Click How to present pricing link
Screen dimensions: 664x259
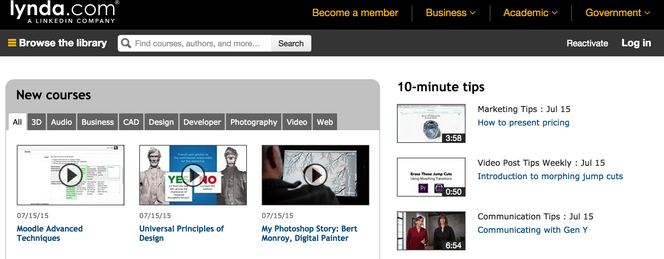pyautogui.click(x=523, y=123)
